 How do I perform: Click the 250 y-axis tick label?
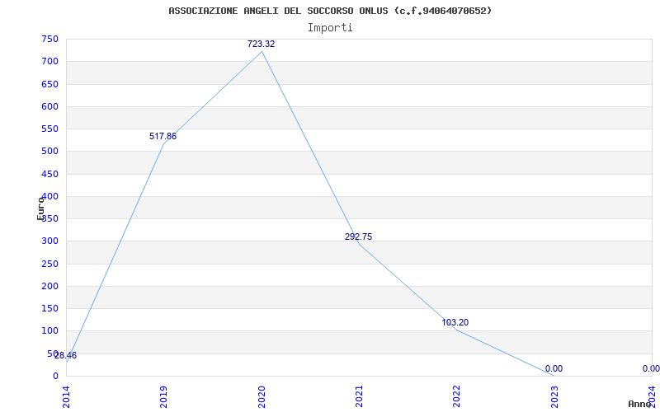tap(49, 264)
